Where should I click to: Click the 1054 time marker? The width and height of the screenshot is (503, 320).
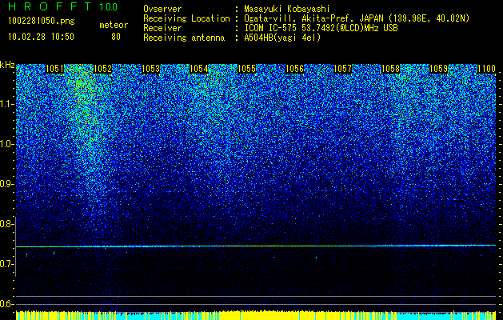198,69
